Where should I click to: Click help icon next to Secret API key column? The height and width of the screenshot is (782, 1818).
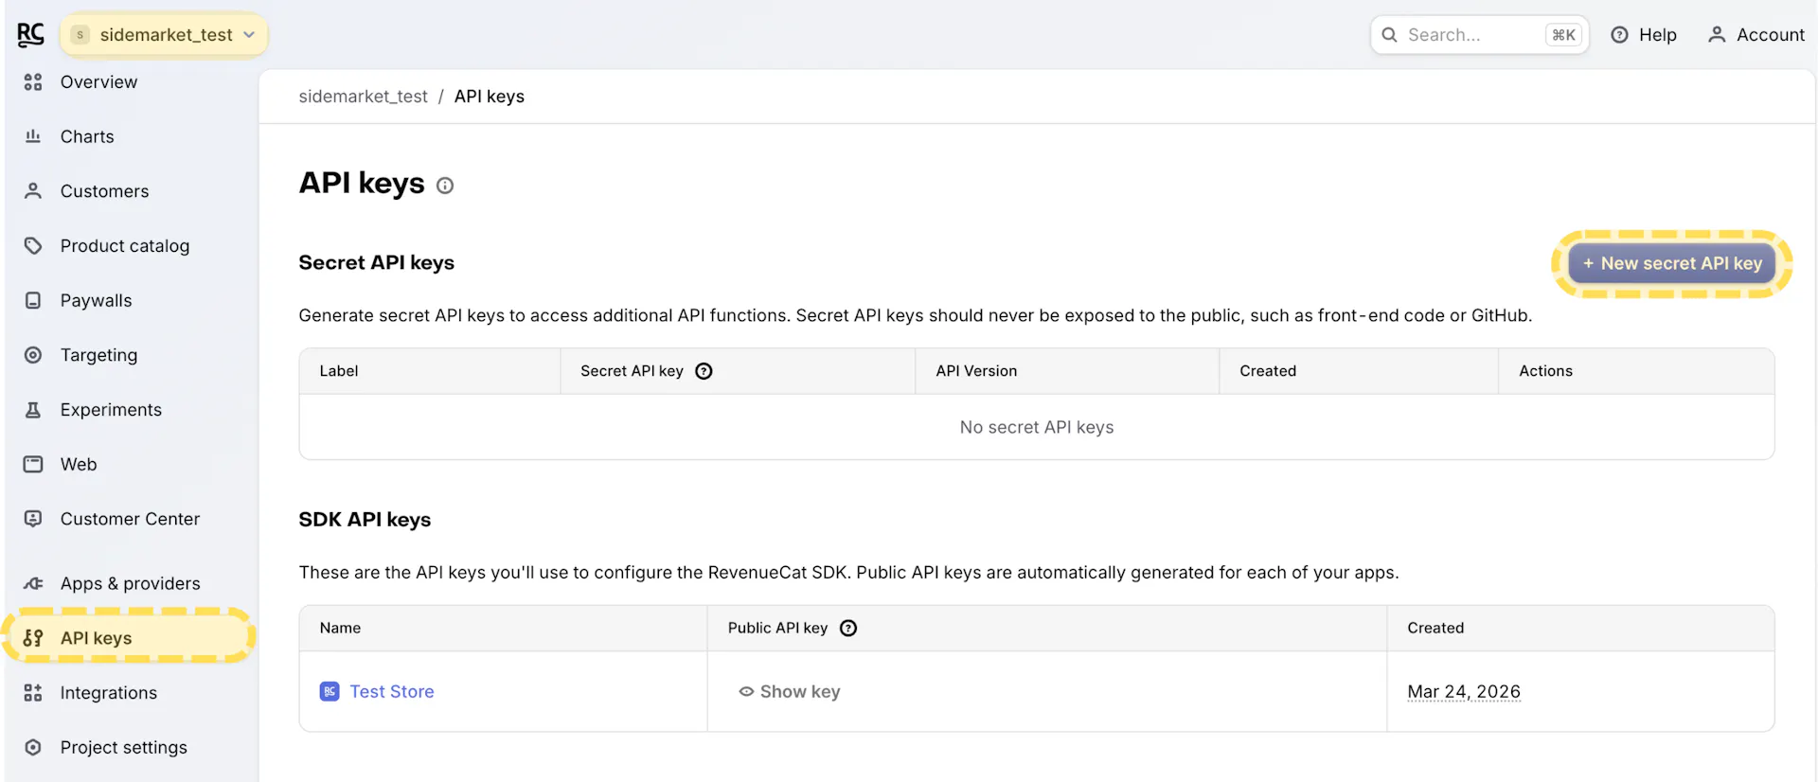click(x=704, y=371)
